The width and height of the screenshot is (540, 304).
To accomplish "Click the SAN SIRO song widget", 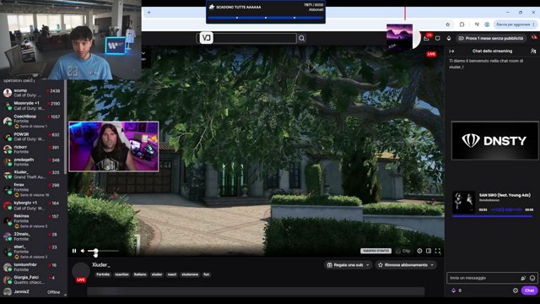I will click(x=493, y=204).
